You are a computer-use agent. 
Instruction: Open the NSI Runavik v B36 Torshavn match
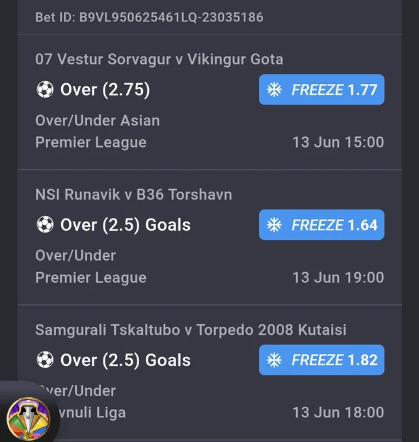[x=133, y=194]
